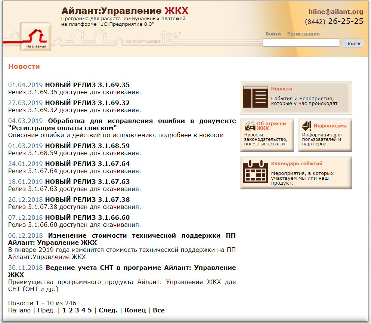Screen dimensions: 371x324
Task: Click text 'Релиз 3.1.69.35 доступен для скачивания'
Action: pyautogui.click(x=74, y=92)
